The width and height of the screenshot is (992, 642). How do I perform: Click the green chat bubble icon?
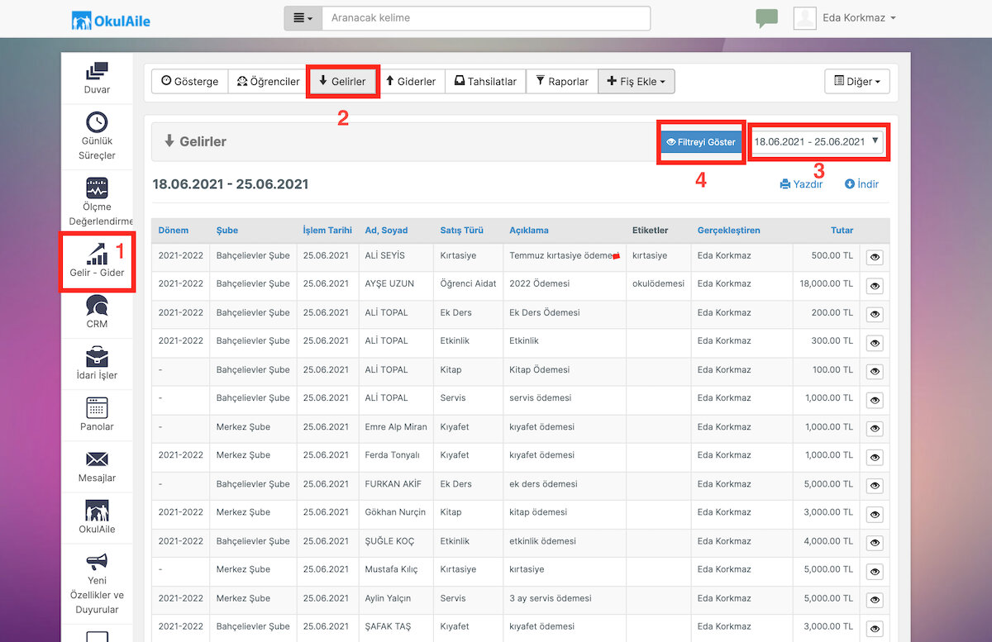(x=766, y=18)
